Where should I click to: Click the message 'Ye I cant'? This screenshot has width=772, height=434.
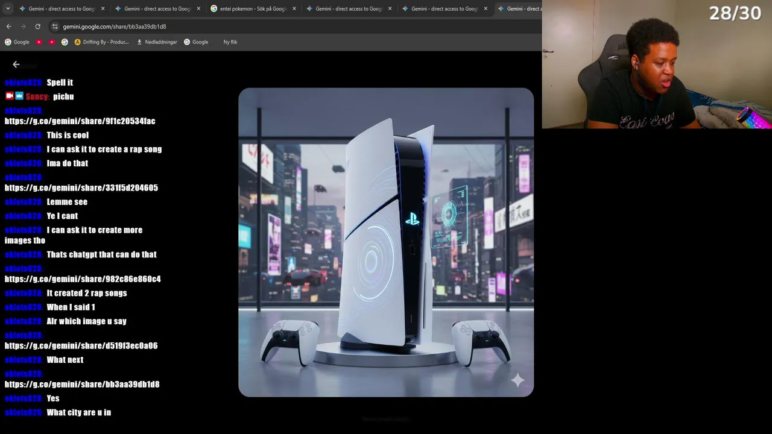point(62,216)
